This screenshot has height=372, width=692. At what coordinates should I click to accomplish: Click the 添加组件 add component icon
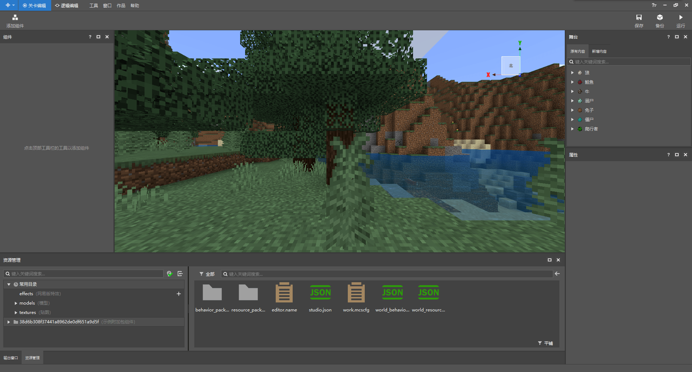pyautogui.click(x=15, y=17)
